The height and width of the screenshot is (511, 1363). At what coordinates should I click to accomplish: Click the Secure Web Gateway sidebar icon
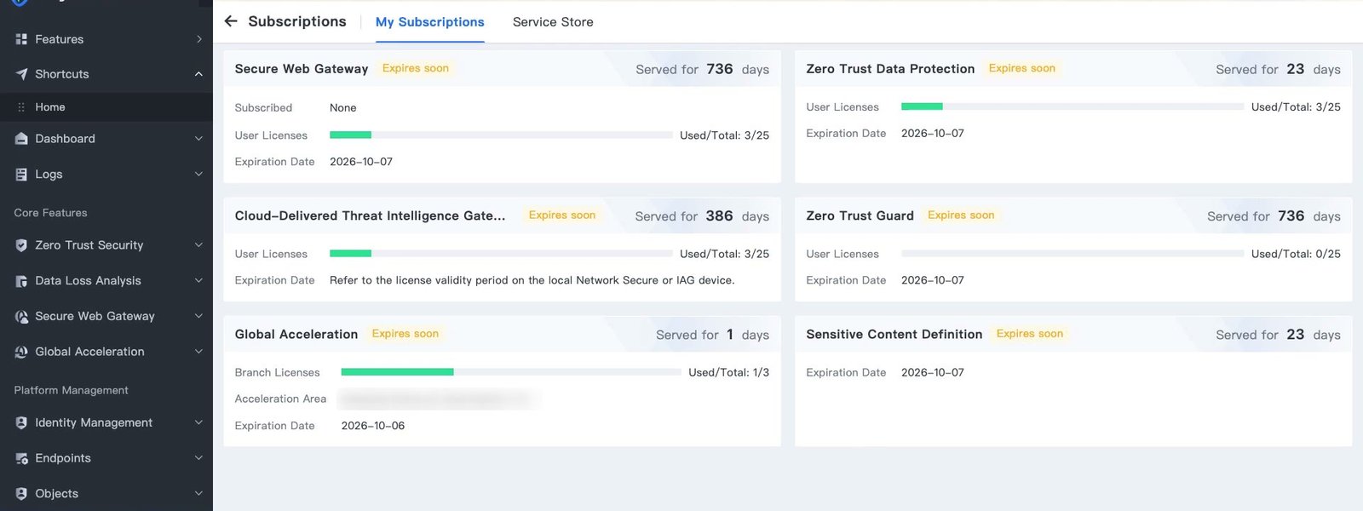21,316
